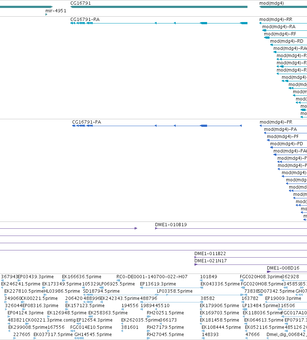Click the DME1-011B22 BAC label

pos(210,254)
